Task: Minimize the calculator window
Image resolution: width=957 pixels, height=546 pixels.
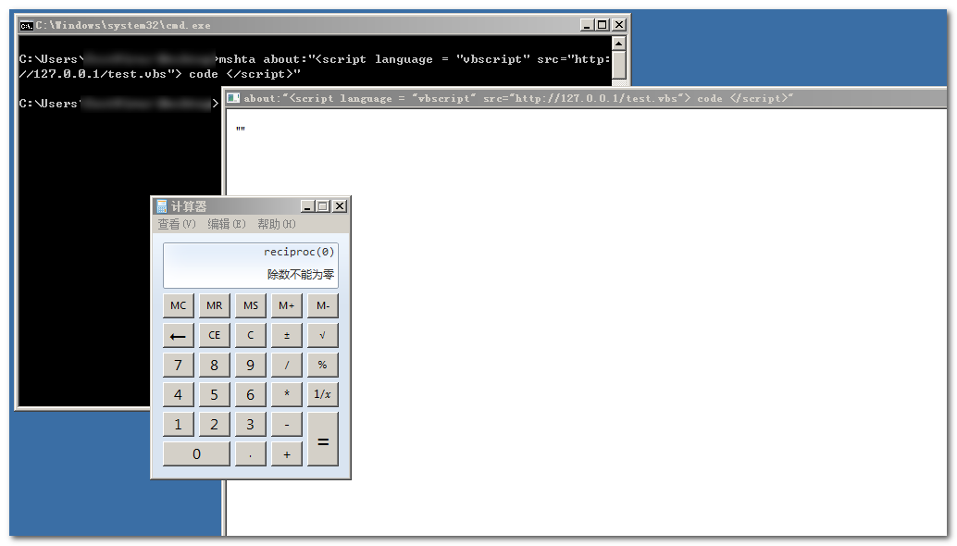Action: [307, 206]
